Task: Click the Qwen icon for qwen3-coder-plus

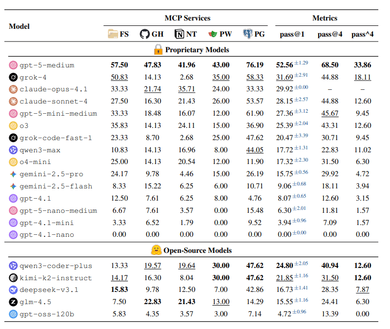Action: [13, 266]
